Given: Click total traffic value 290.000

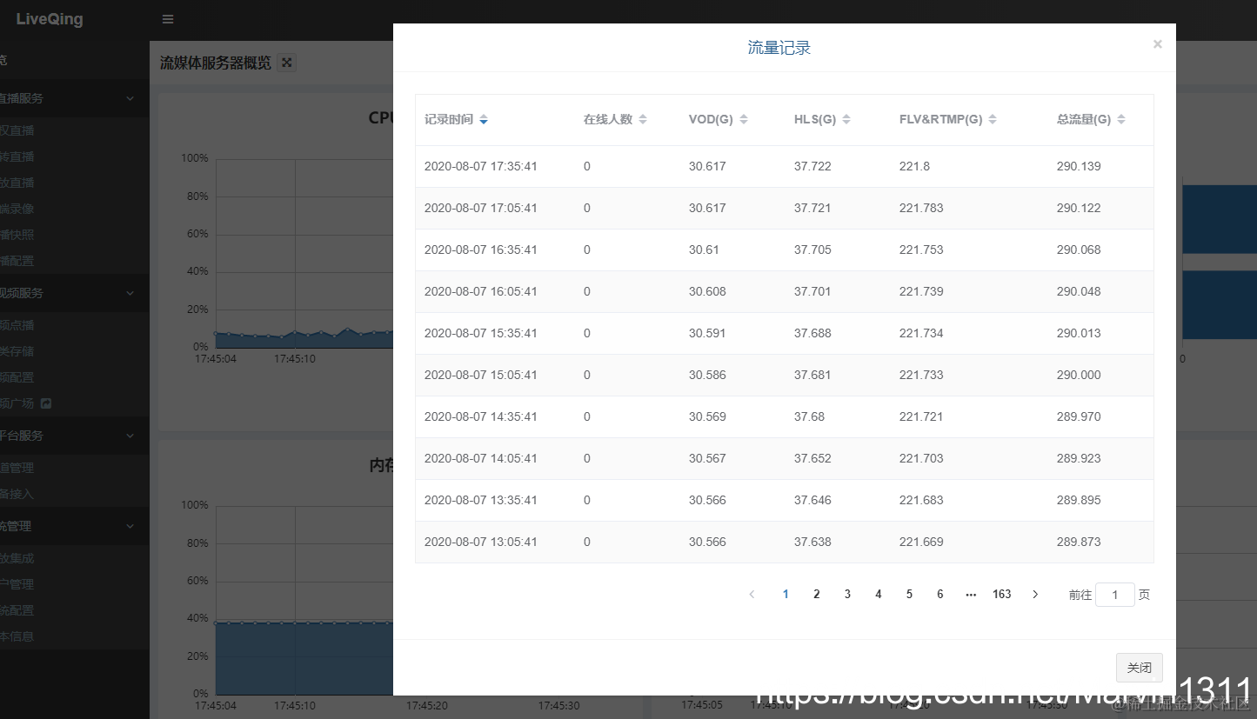Looking at the screenshot, I should [1079, 375].
